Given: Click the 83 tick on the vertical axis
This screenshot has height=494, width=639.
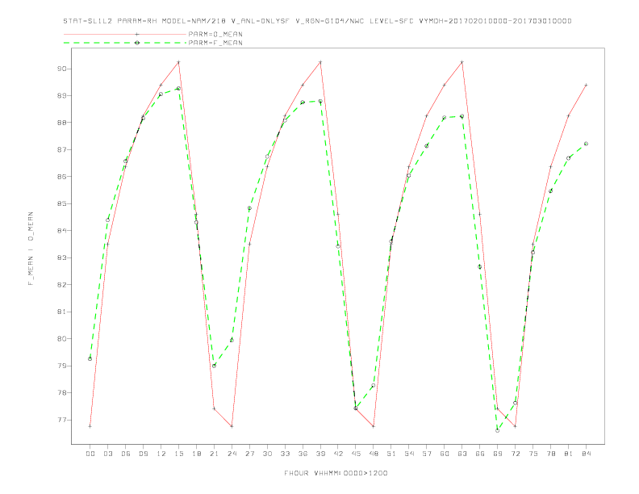Looking at the screenshot, I should click(x=62, y=258).
